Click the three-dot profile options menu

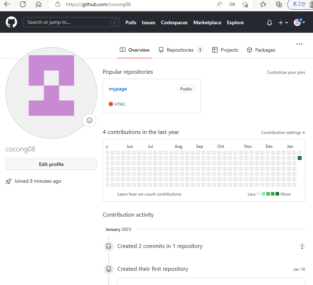[x=299, y=44]
